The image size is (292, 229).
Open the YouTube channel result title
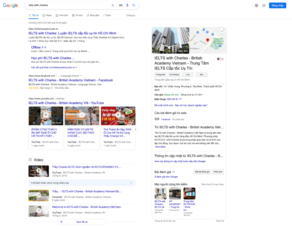(66, 103)
